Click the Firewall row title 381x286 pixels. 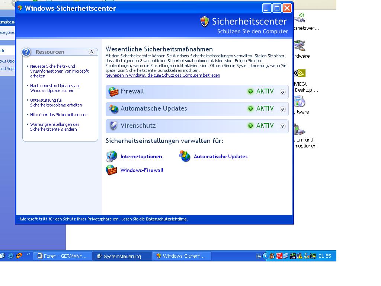[132, 91]
